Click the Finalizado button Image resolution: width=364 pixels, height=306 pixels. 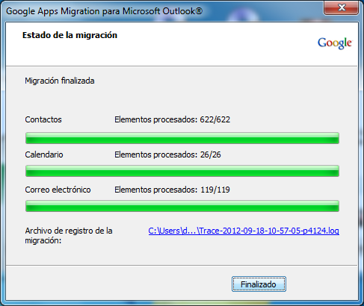click(259, 284)
